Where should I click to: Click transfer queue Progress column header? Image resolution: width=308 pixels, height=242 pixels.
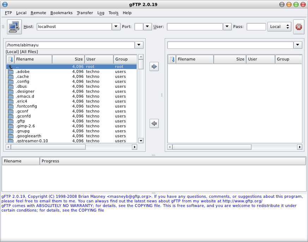tap(173, 161)
